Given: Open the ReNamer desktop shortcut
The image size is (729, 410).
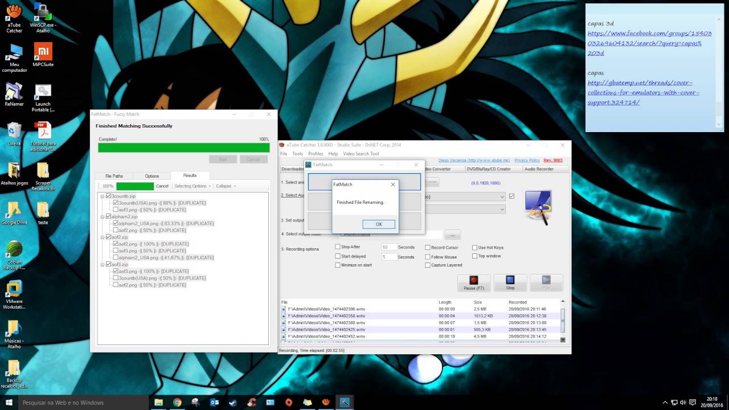Looking at the screenshot, I should point(14,95).
